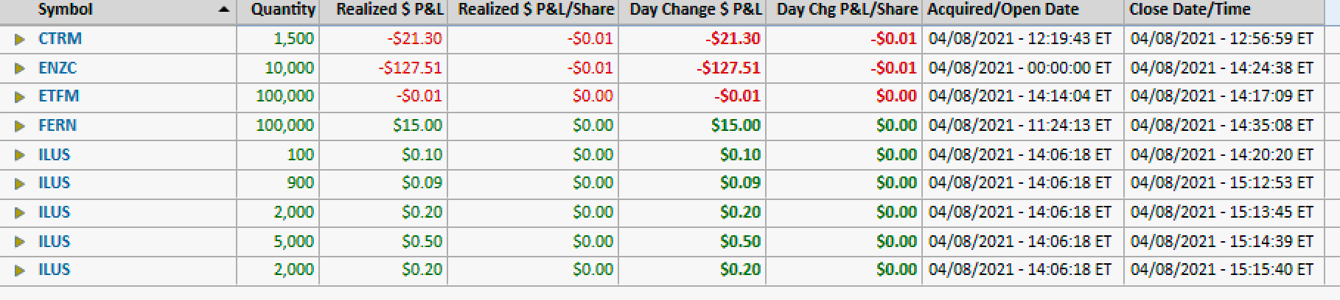
Task: Expand the FERN row arrow
Action: pyautogui.click(x=20, y=126)
